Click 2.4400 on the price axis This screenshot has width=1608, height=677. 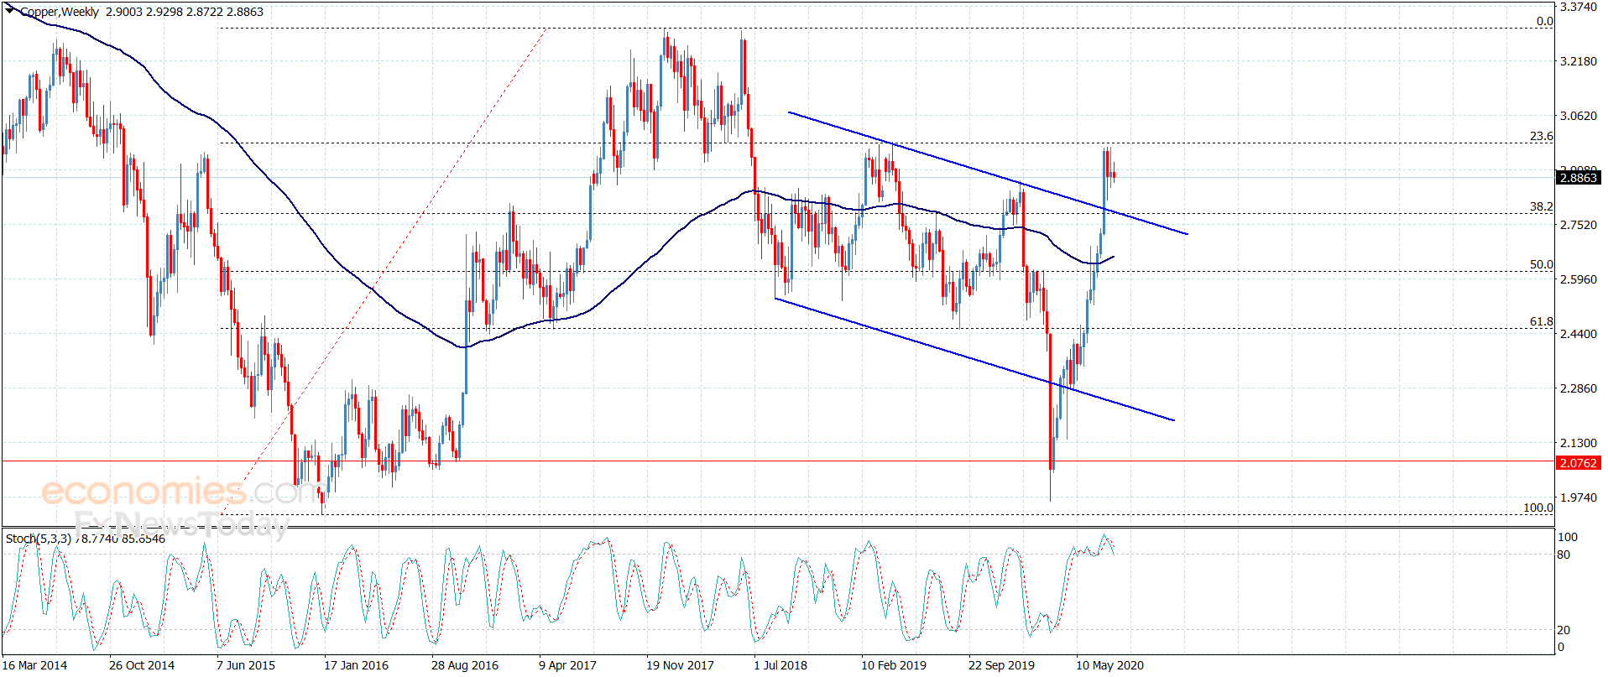1578,334
